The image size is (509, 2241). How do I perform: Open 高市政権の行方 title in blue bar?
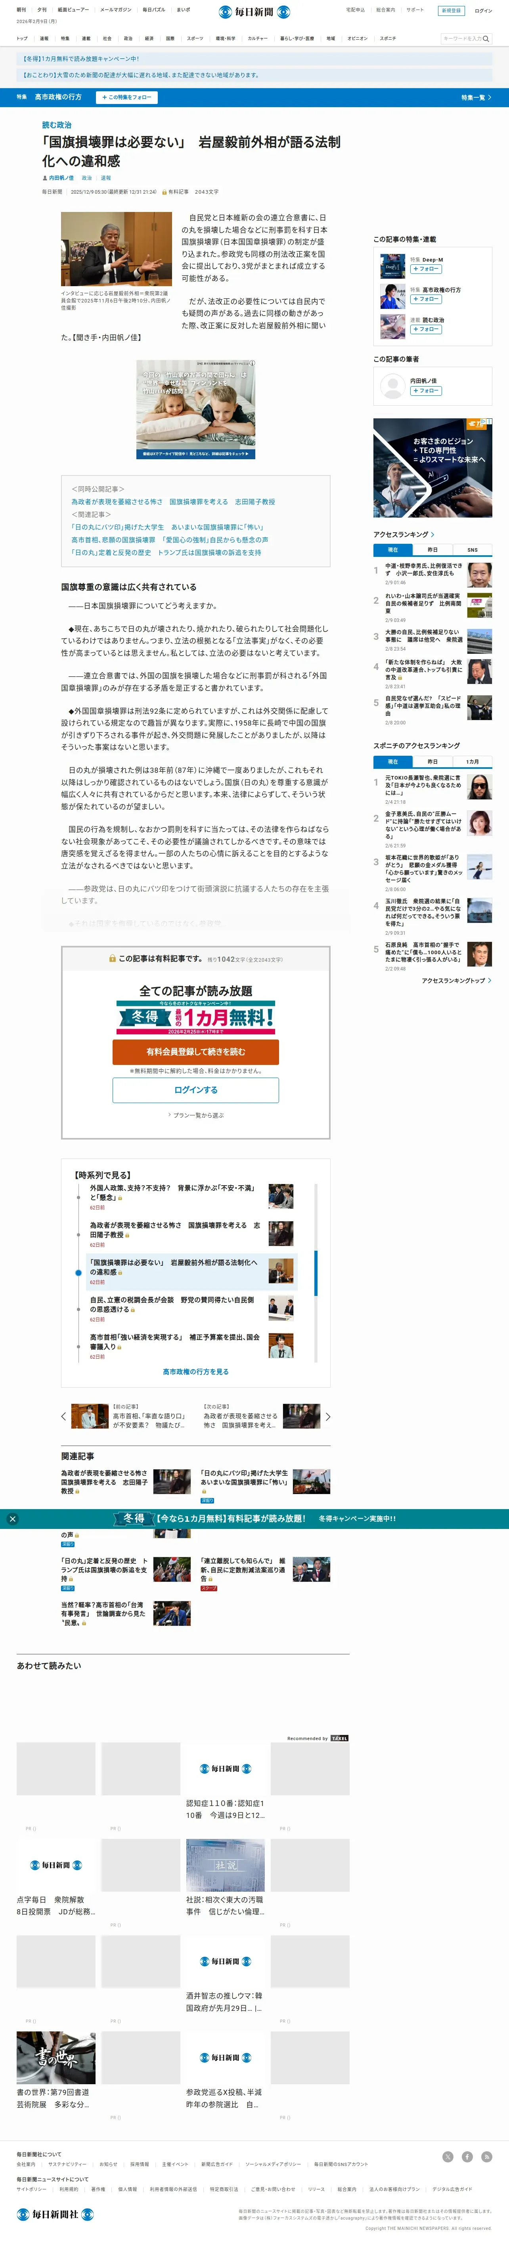[x=58, y=97]
